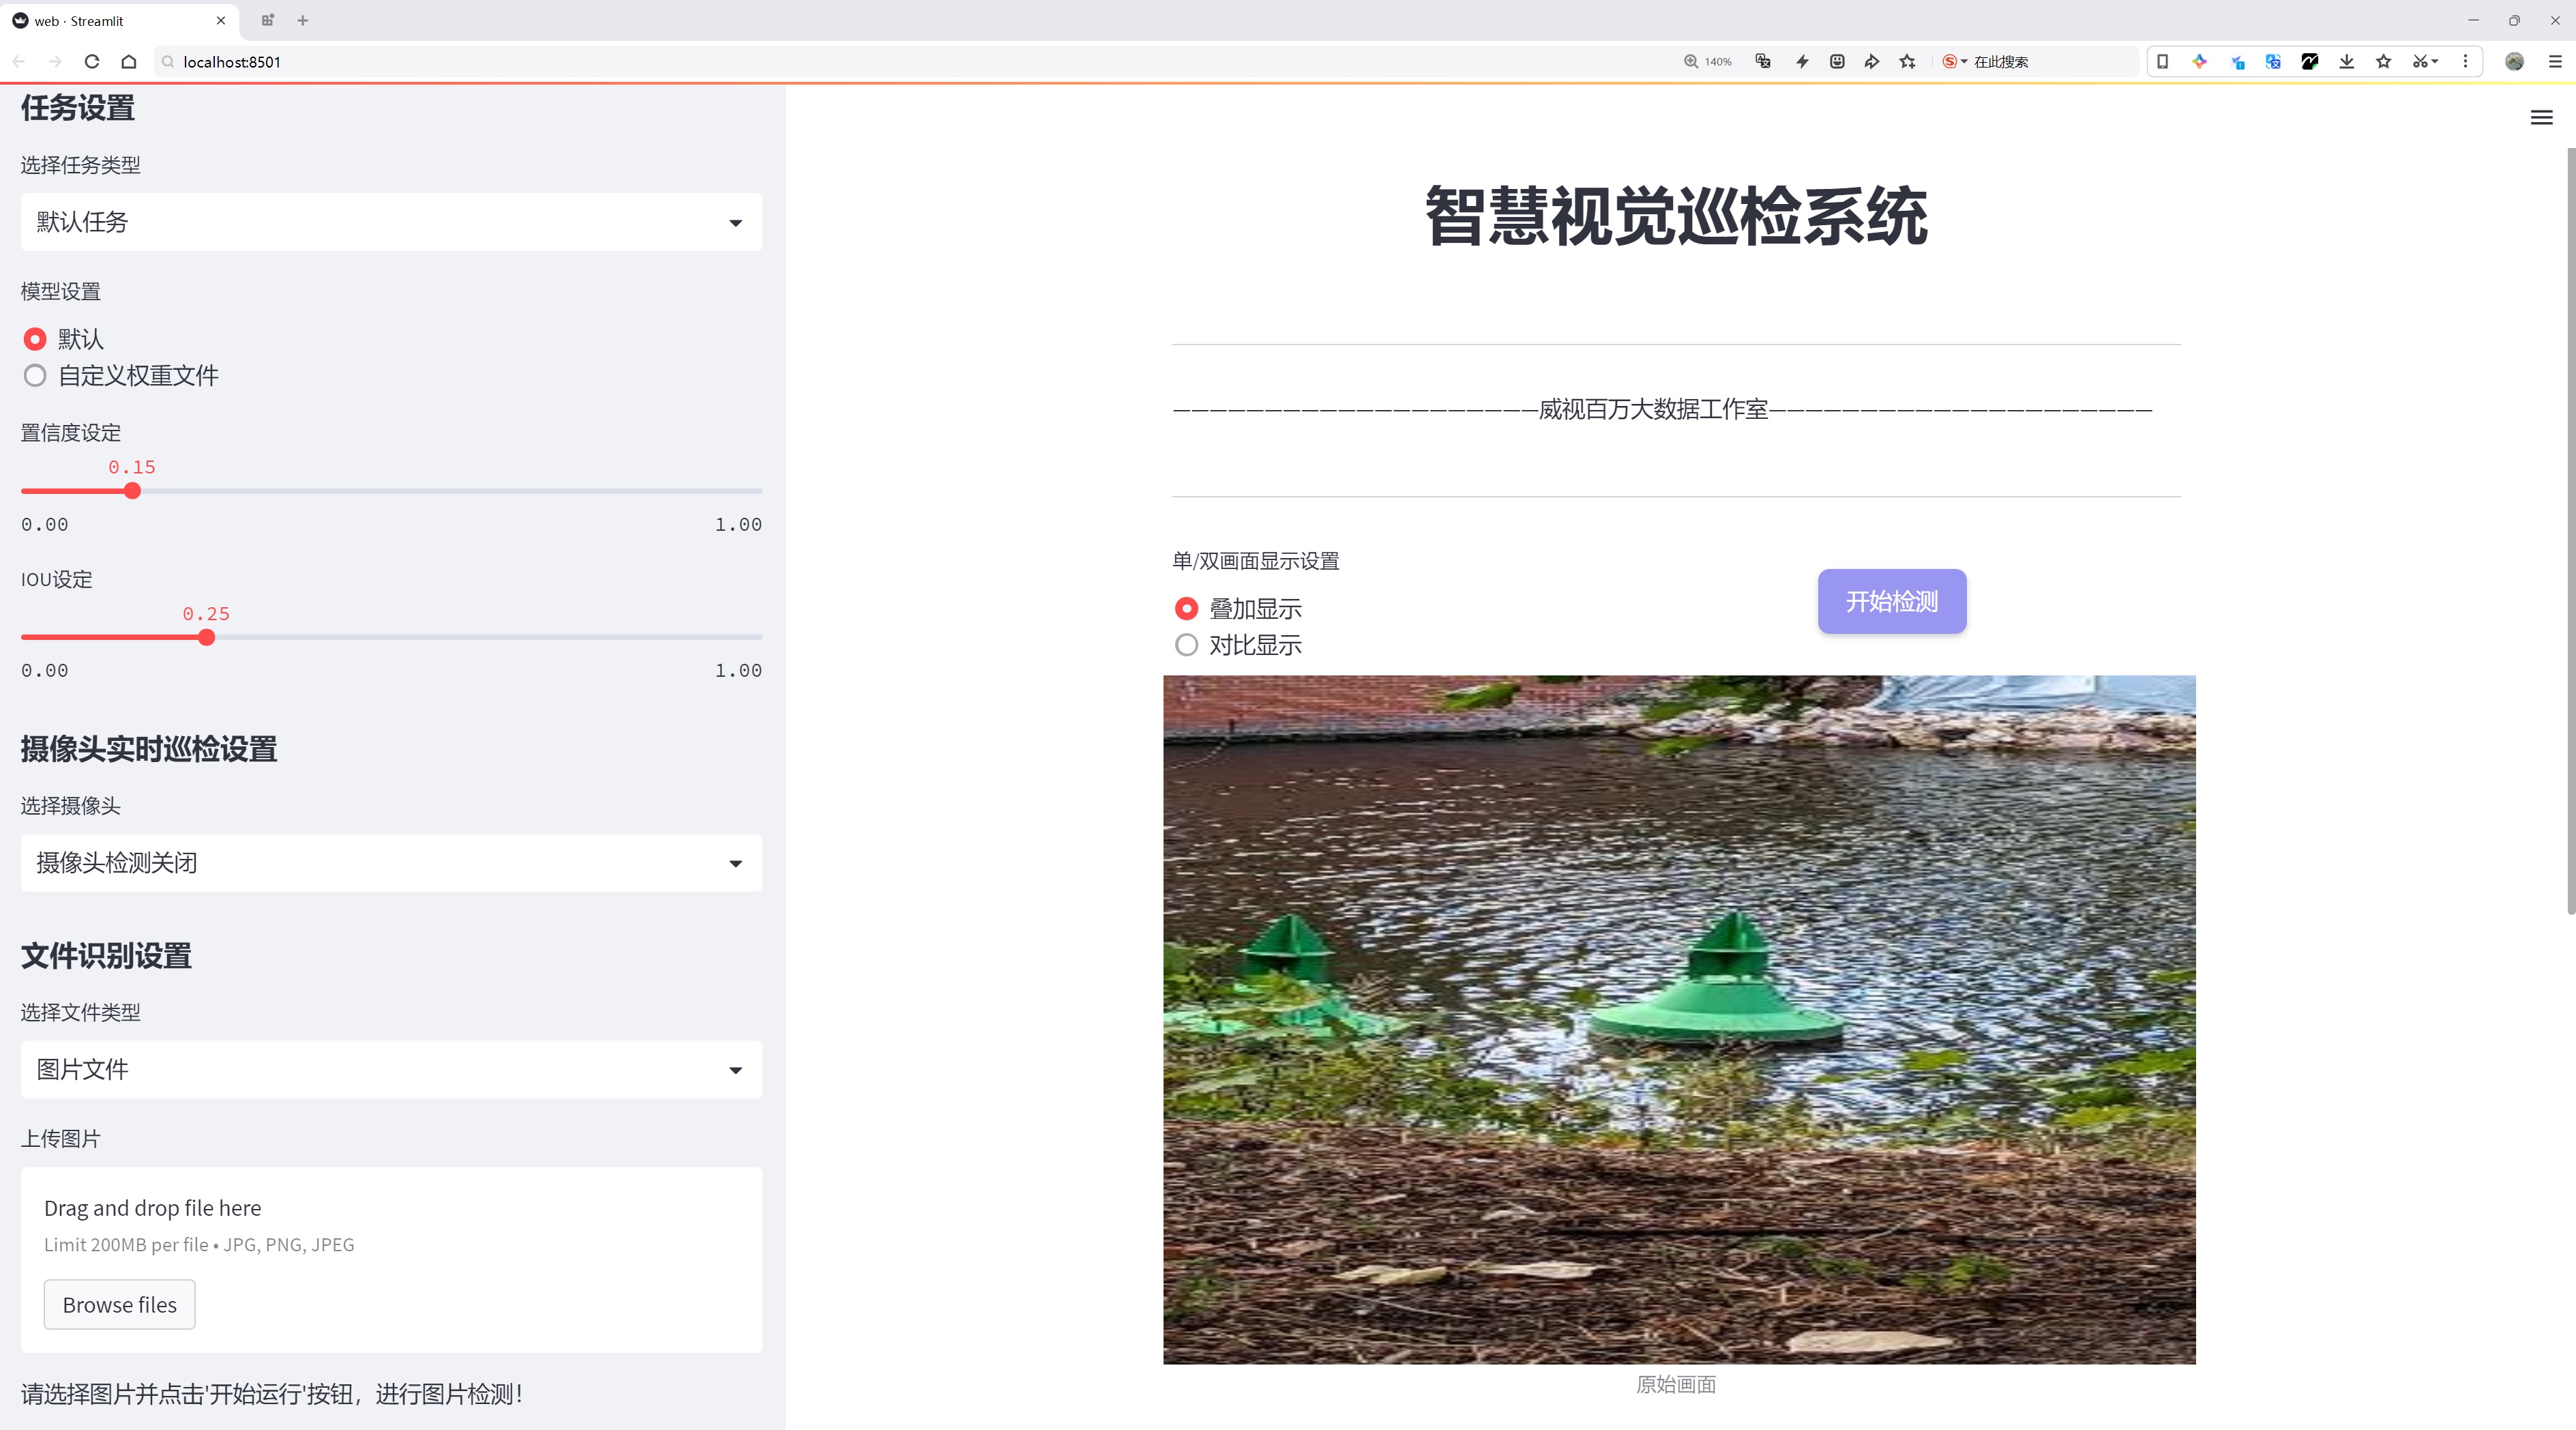Share the page with the arrow icon
This screenshot has width=2576, height=1430.
coord(1872,62)
